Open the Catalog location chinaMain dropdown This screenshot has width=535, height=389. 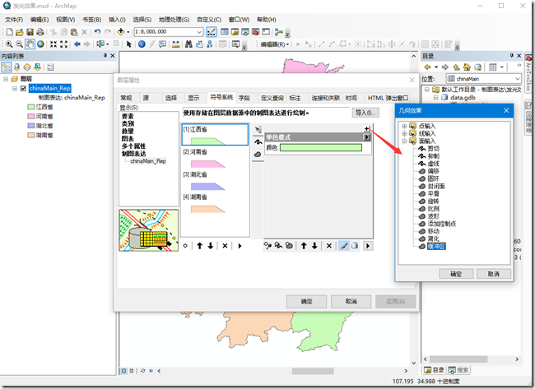517,79
